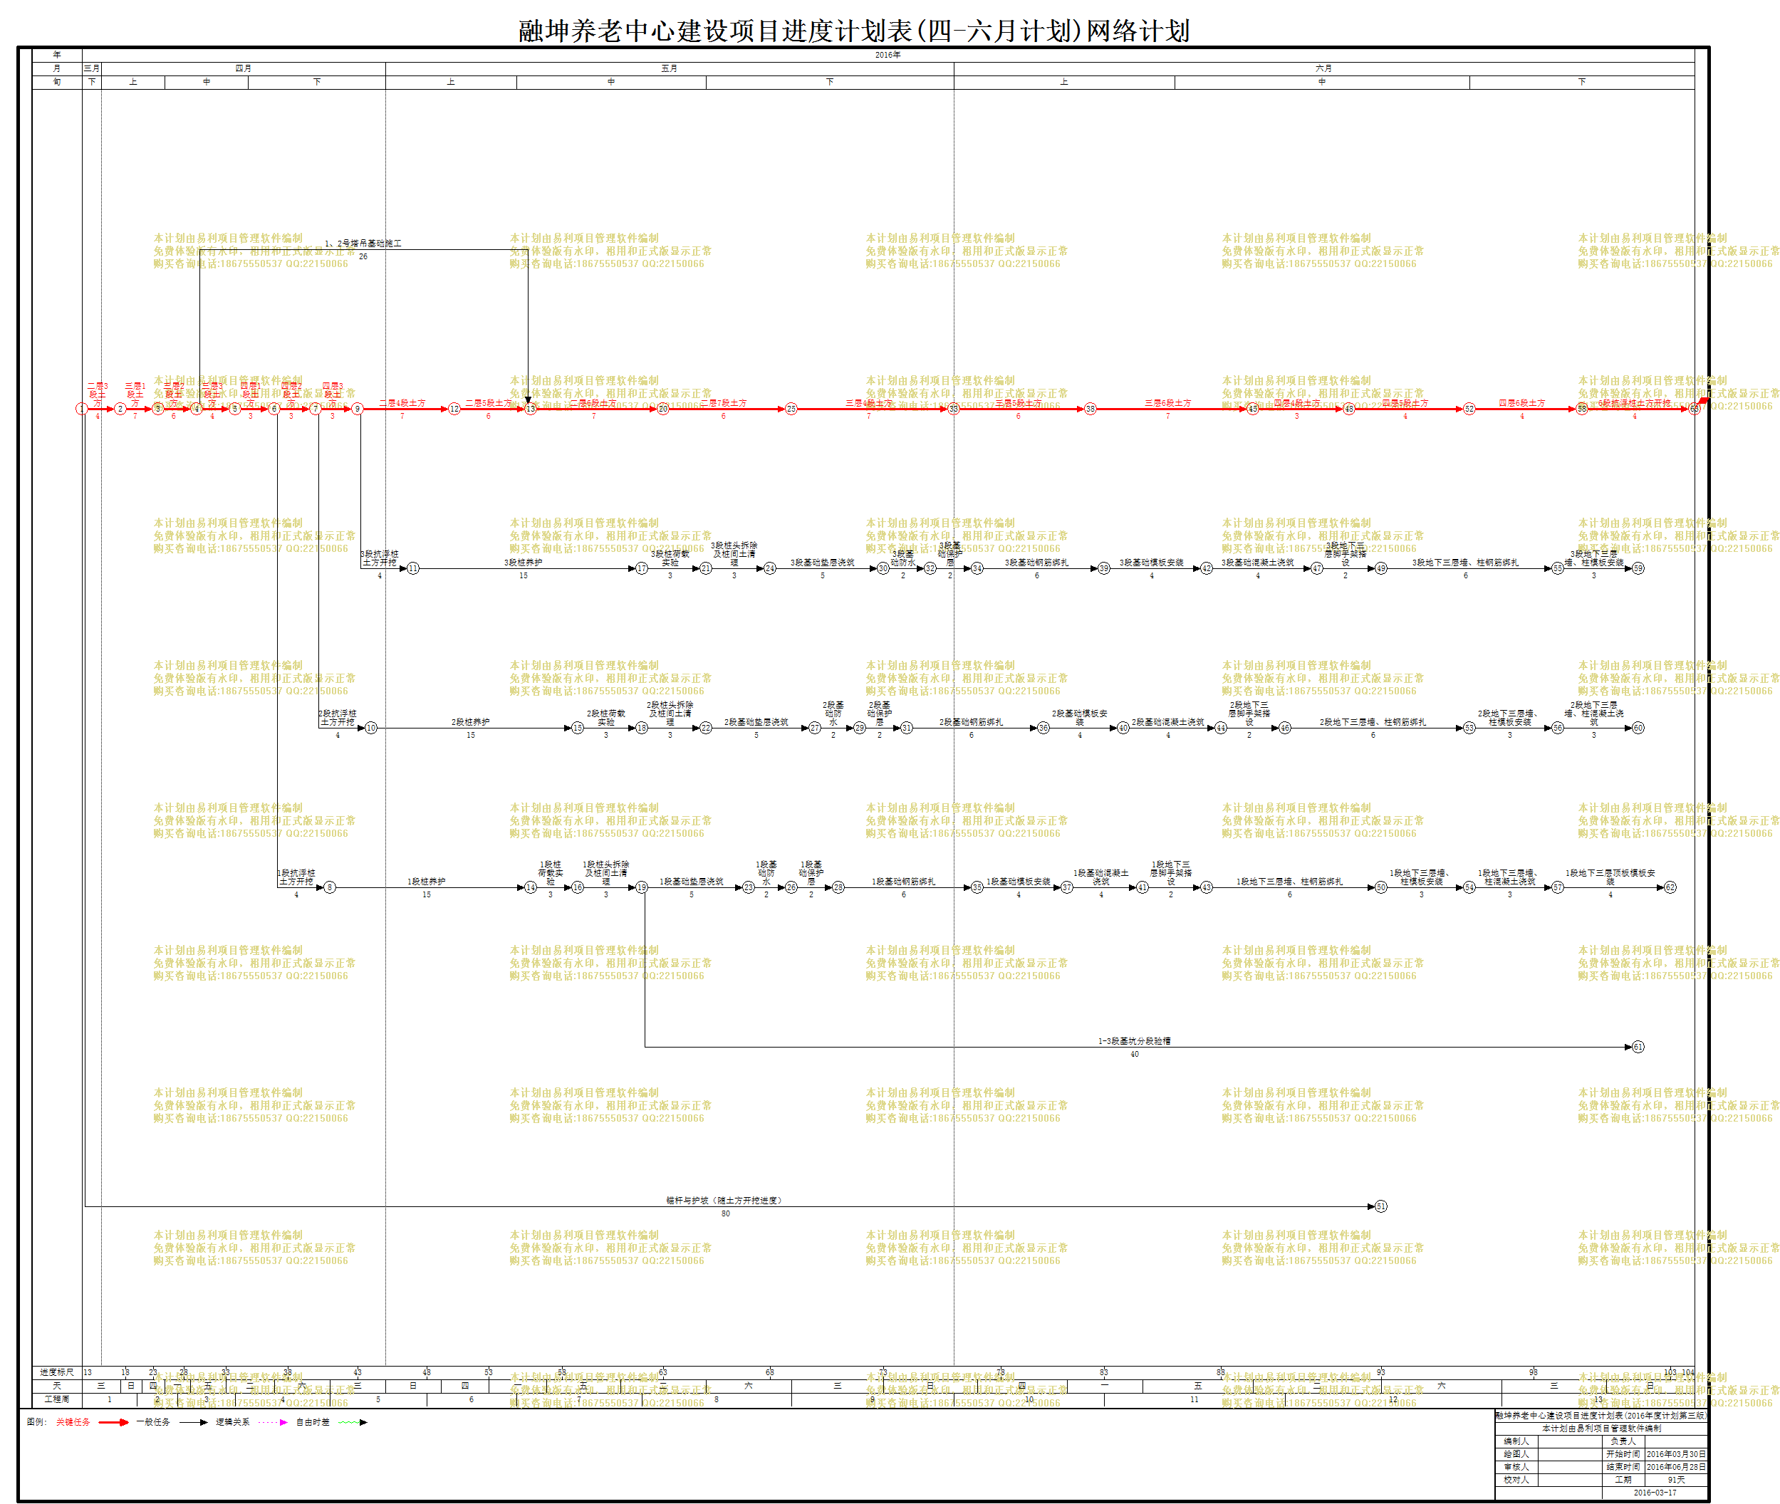Click node 61 ending 基坑分段验槽

(1638, 1047)
